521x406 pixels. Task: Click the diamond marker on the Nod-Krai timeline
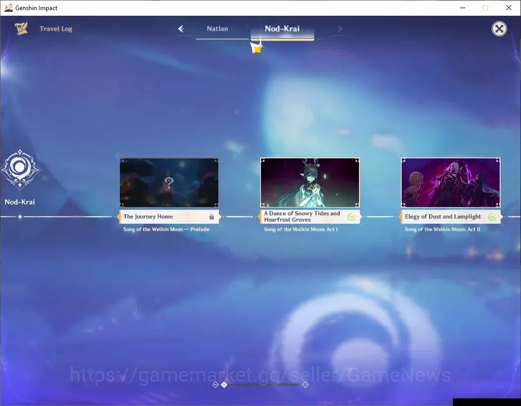(20, 217)
